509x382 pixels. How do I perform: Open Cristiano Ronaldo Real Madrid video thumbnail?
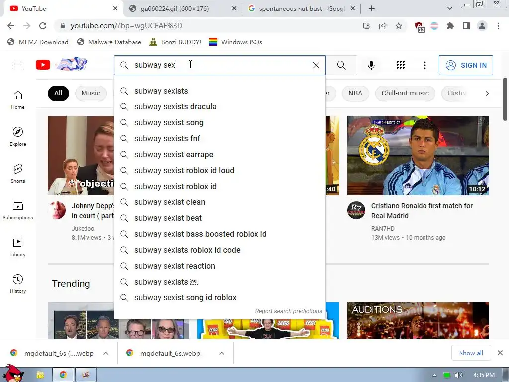click(x=418, y=156)
